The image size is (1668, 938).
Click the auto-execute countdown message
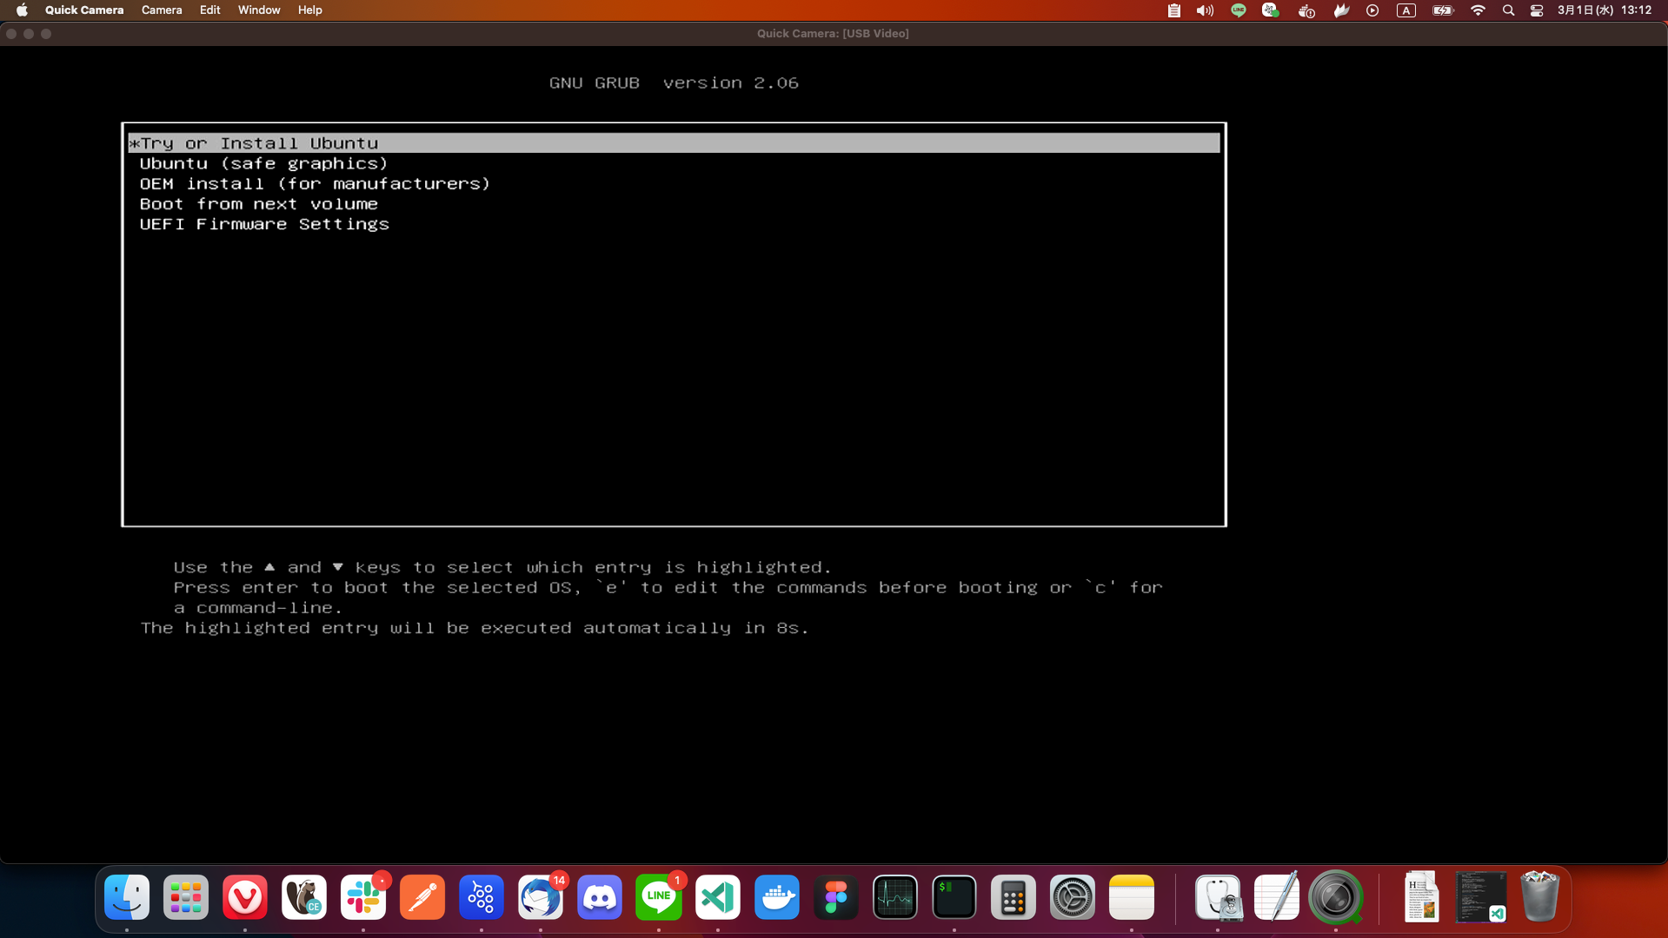click(x=475, y=628)
